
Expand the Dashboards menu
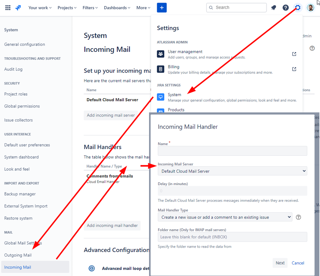[117, 8]
